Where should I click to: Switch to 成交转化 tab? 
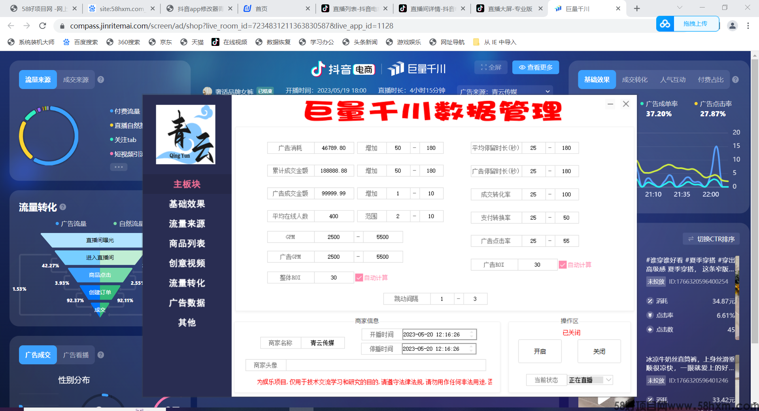(635, 80)
